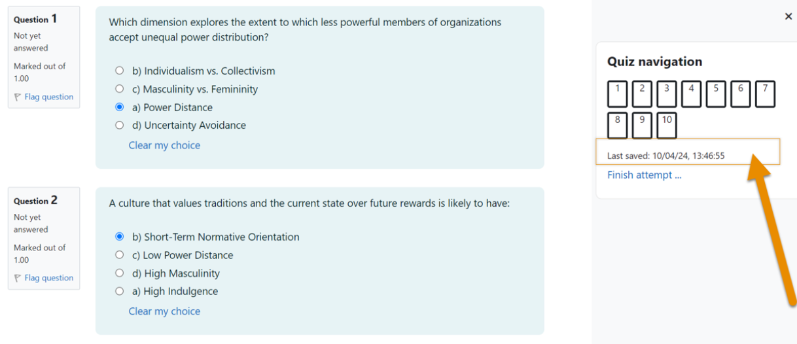Open question 5 from quiz navigation

pos(715,94)
